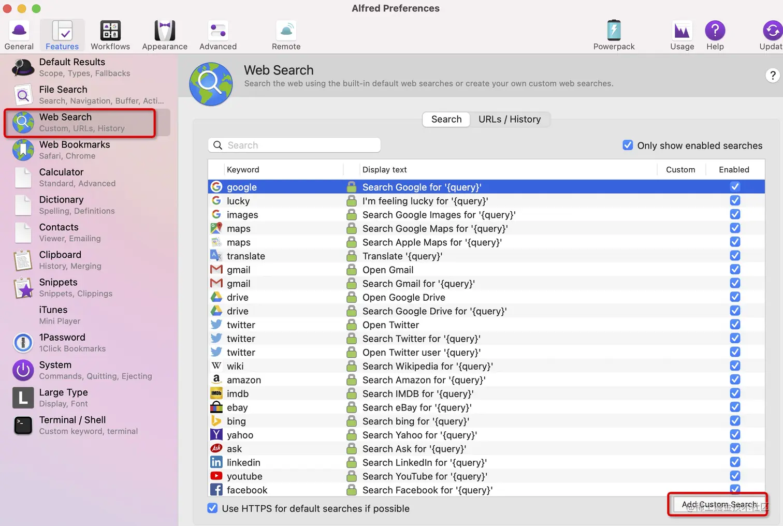This screenshot has height=526, width=783.
Task: Select the 'Search Facebook for' row
Action: coord(486,490)
